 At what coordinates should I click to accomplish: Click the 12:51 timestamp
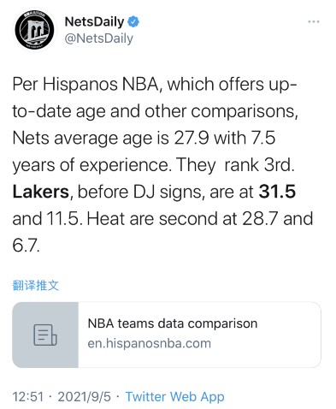coord(28,397)
